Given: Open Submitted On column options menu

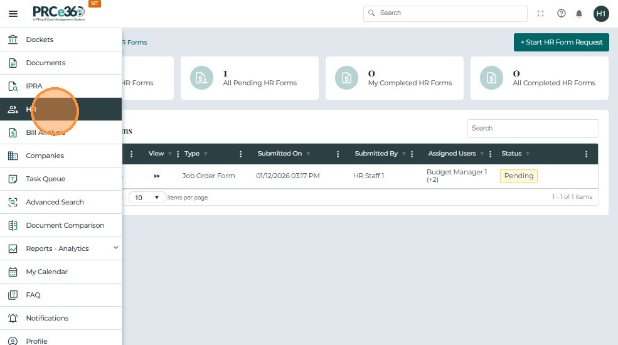Looking at the screenshot, I should [338, 154].
